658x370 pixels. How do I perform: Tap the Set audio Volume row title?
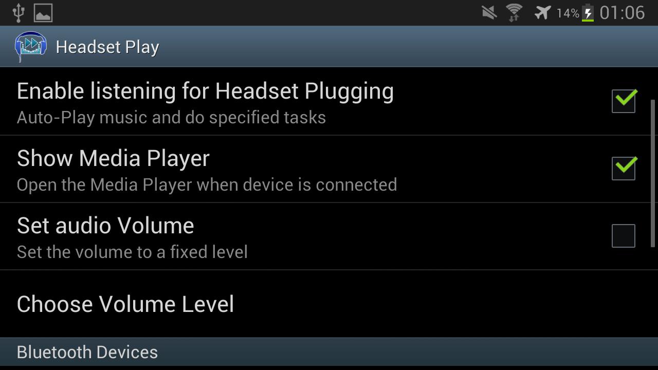pos(105,226)
